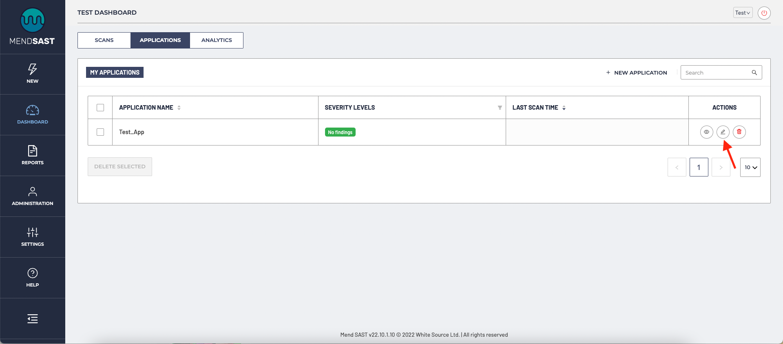Go to Administration in the sidebar
Screen dimensions: 783x344
tap(33, 196)
